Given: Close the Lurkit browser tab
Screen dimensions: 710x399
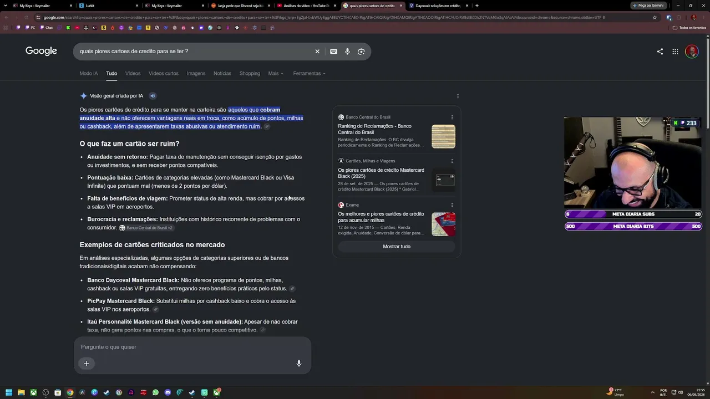Looking at the screenshot, I should coord(137,6).
